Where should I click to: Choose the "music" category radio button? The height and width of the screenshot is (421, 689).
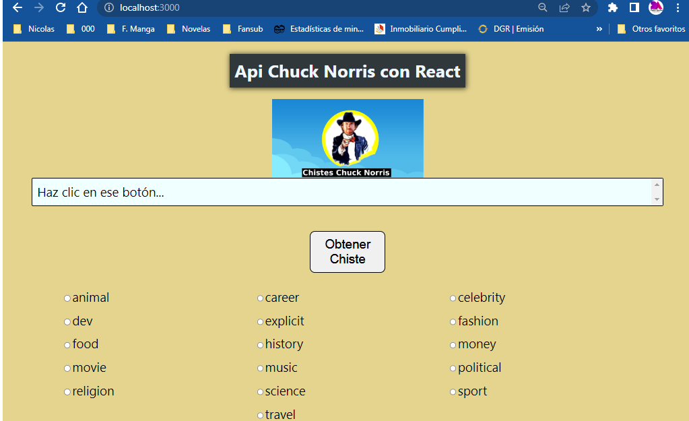pyautogui.click(x=260, y=368)
